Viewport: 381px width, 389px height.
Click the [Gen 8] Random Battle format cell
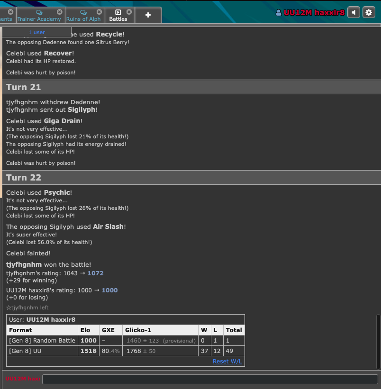tap(42, 341)
